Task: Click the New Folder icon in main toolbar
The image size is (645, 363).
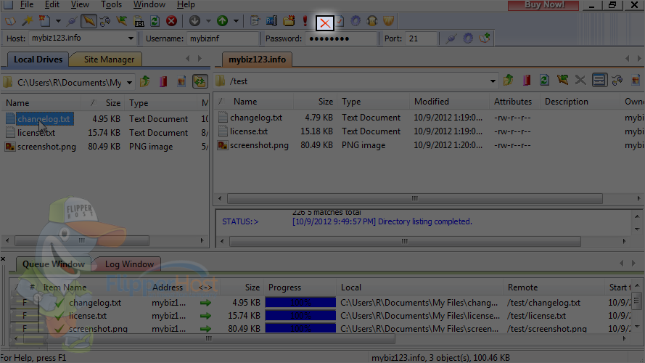Action: coord(289,21)
